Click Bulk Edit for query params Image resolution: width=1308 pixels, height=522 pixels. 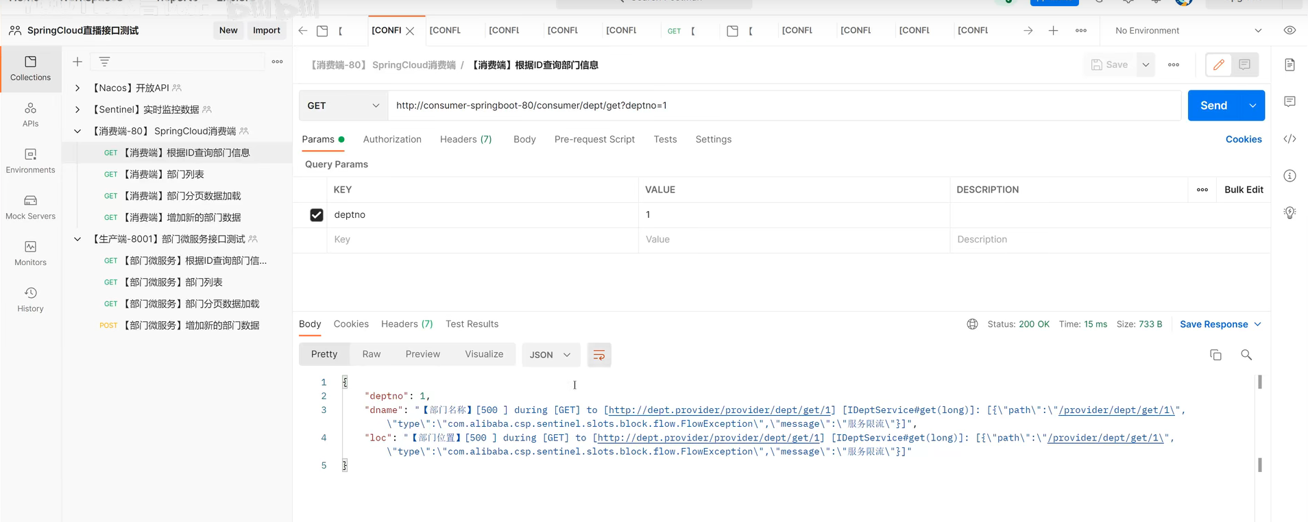tap(1244, 190)
